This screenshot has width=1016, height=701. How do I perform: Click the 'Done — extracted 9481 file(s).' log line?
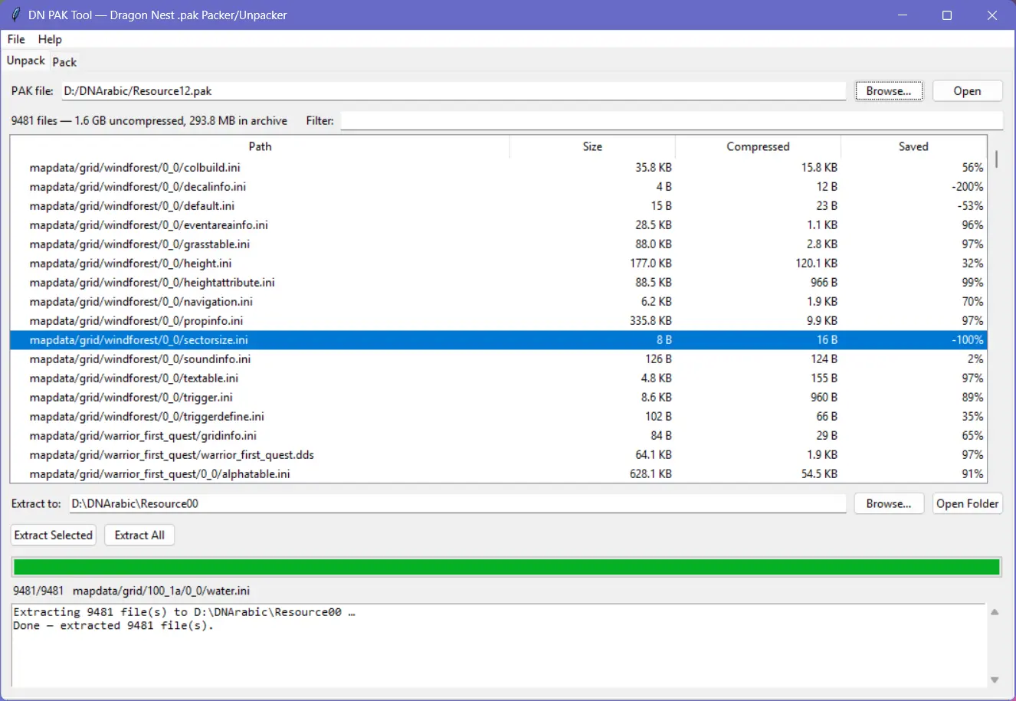tap(113, 625)
